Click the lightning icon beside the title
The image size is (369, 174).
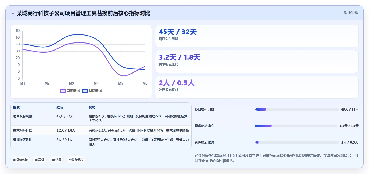click(x=13, y=13)
